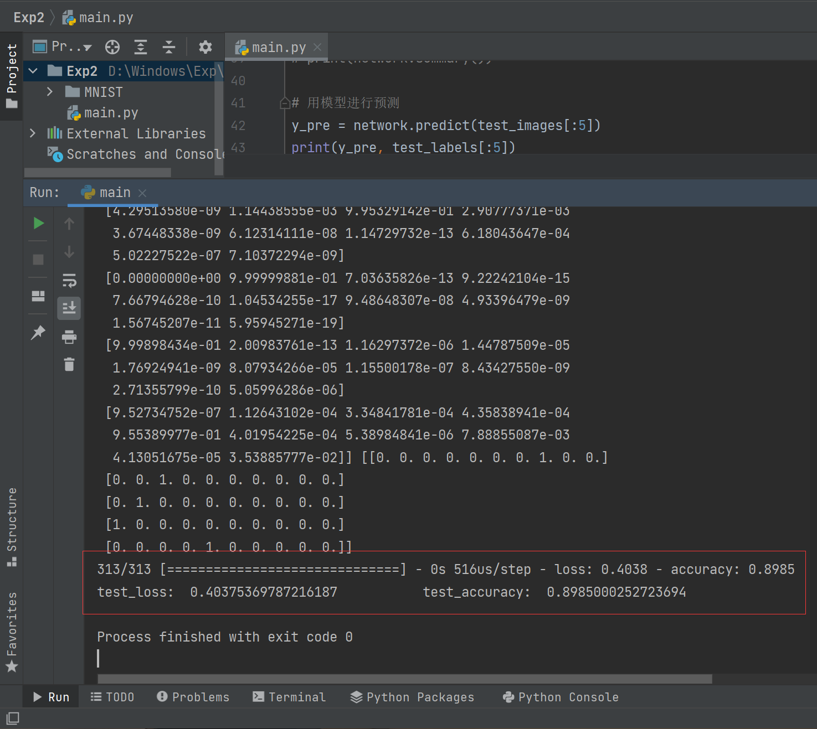Screen dimensions: 817x729
Task: Open the Terminal tool window
Action: [289, 697]
